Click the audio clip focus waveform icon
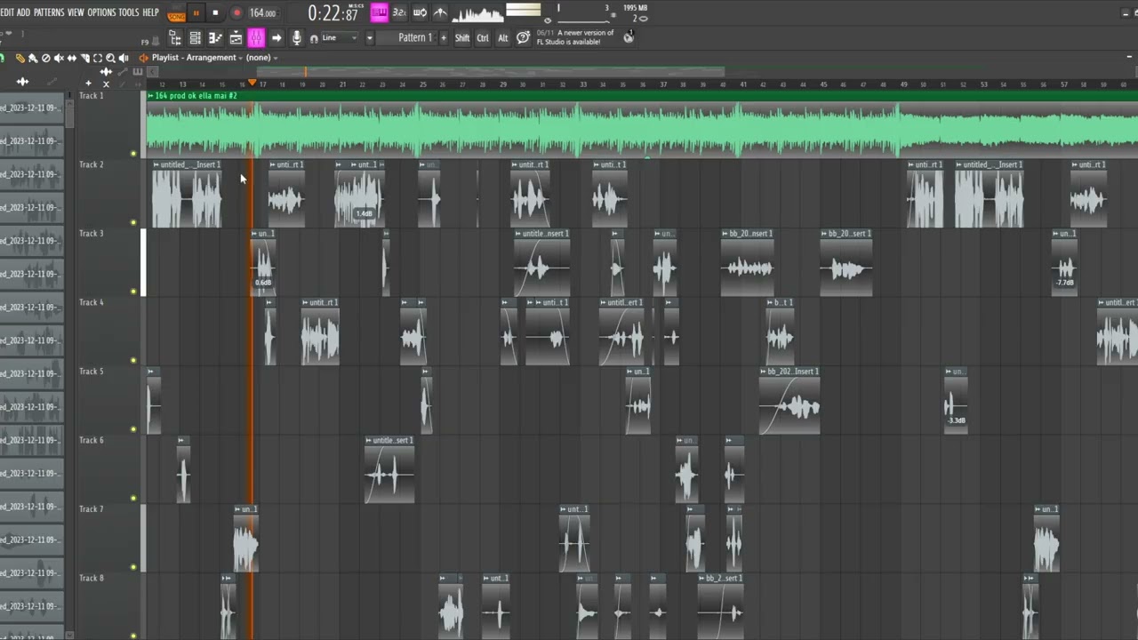Image resolution: width=1138 pixels, height=640 pixels. pyautogui.click(x=106, y=72)
